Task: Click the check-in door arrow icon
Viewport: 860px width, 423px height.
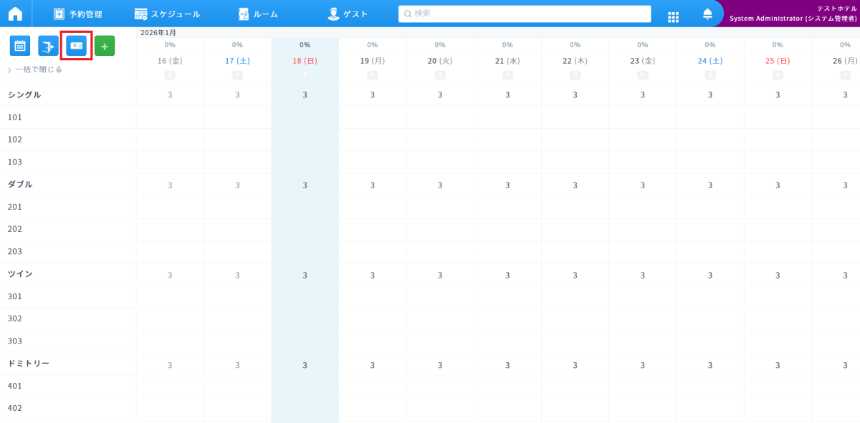Action: coord(48,46)
